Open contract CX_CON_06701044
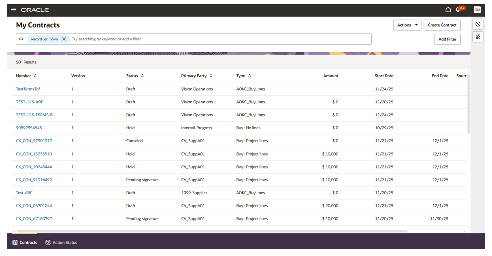This screenshot has width=492, height=256. coord(34,206)
